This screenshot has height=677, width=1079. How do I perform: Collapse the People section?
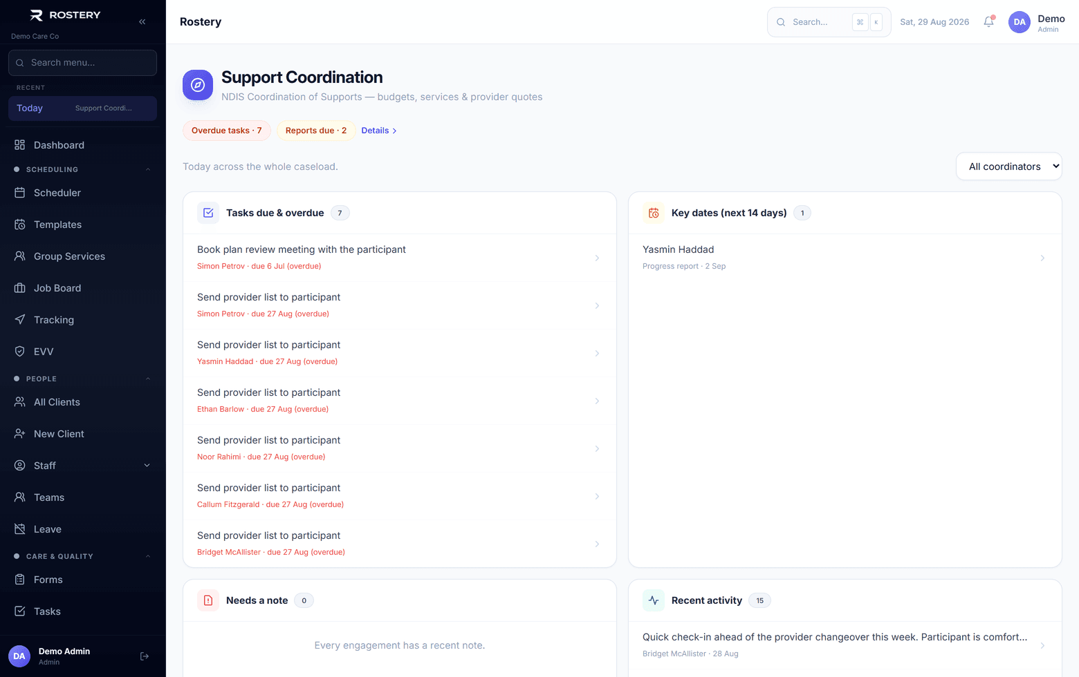point(147,379)
